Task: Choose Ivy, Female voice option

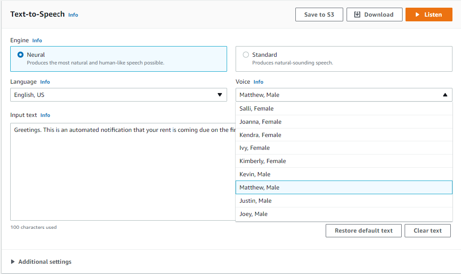Action: pos(344,148)
